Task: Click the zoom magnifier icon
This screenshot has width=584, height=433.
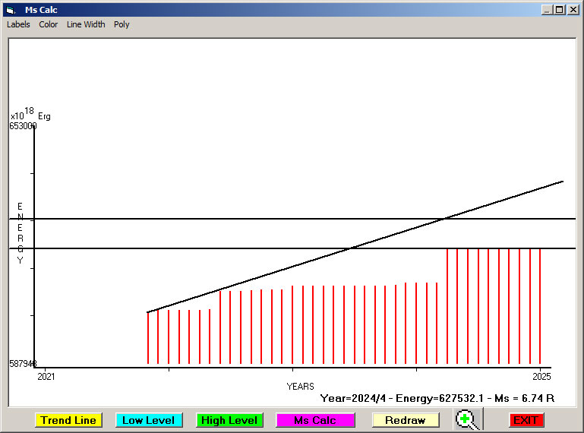Action: click(469, 419)
